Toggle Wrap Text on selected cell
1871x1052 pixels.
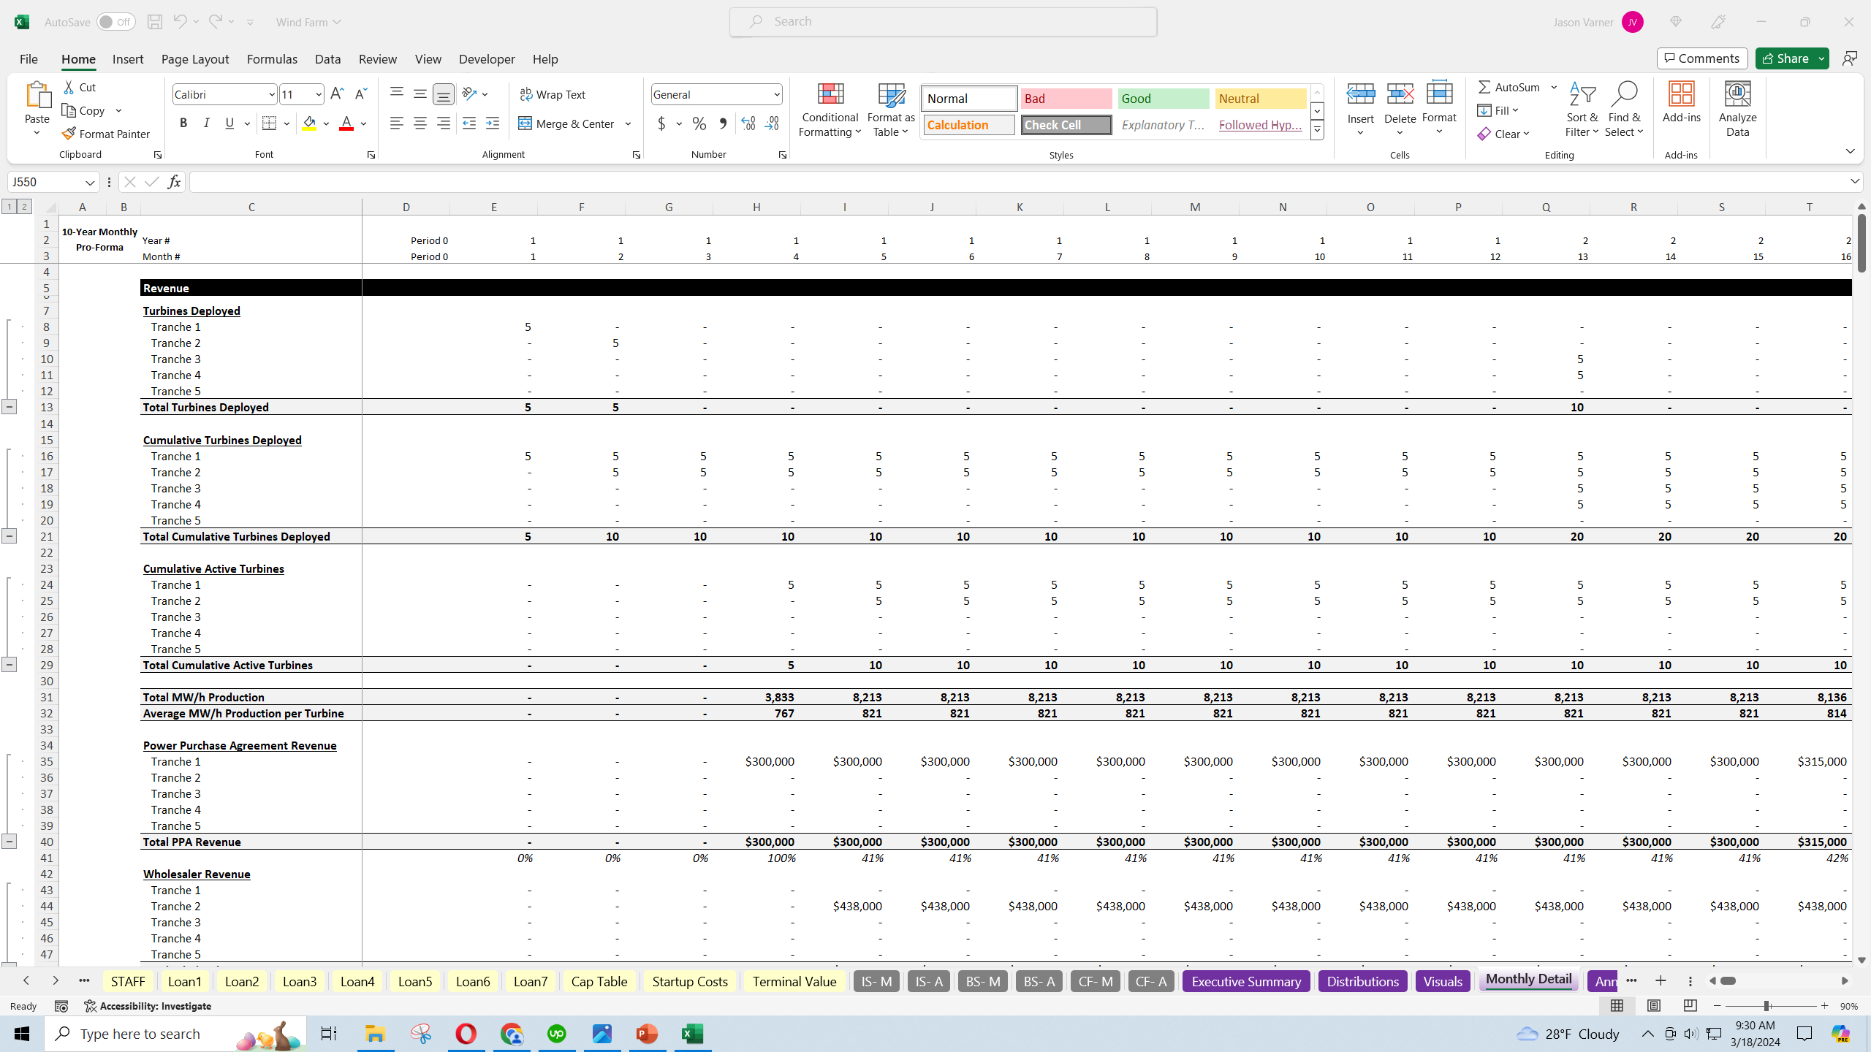click(x=553, y=94)
